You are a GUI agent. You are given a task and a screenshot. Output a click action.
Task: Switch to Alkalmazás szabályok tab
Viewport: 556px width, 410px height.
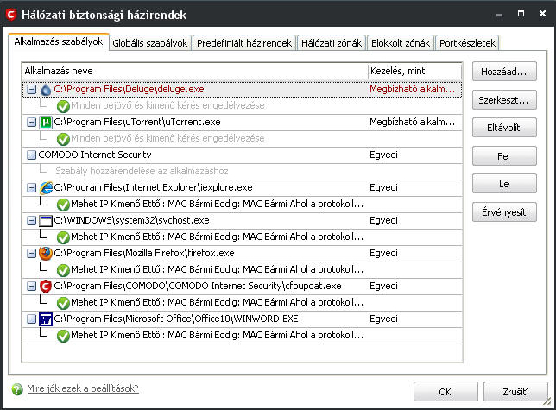click(x=59, y=41)
